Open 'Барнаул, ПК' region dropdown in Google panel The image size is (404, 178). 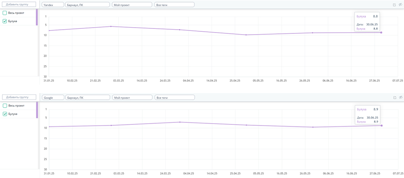(x=87, y=98)
